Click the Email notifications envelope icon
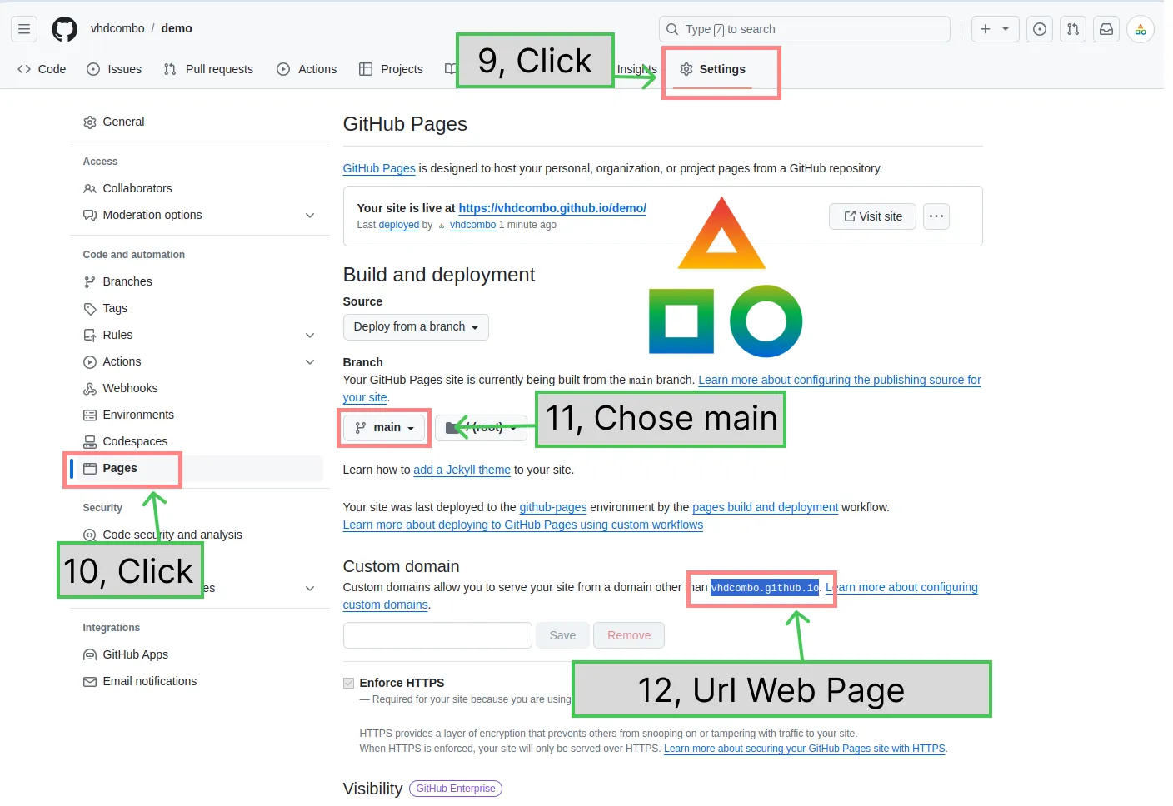This screenshot has height=806, width=1173. (x=90, y=682)
